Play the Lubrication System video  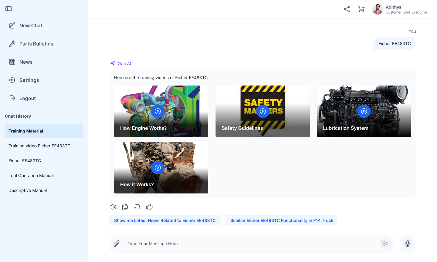click(364, 111)
